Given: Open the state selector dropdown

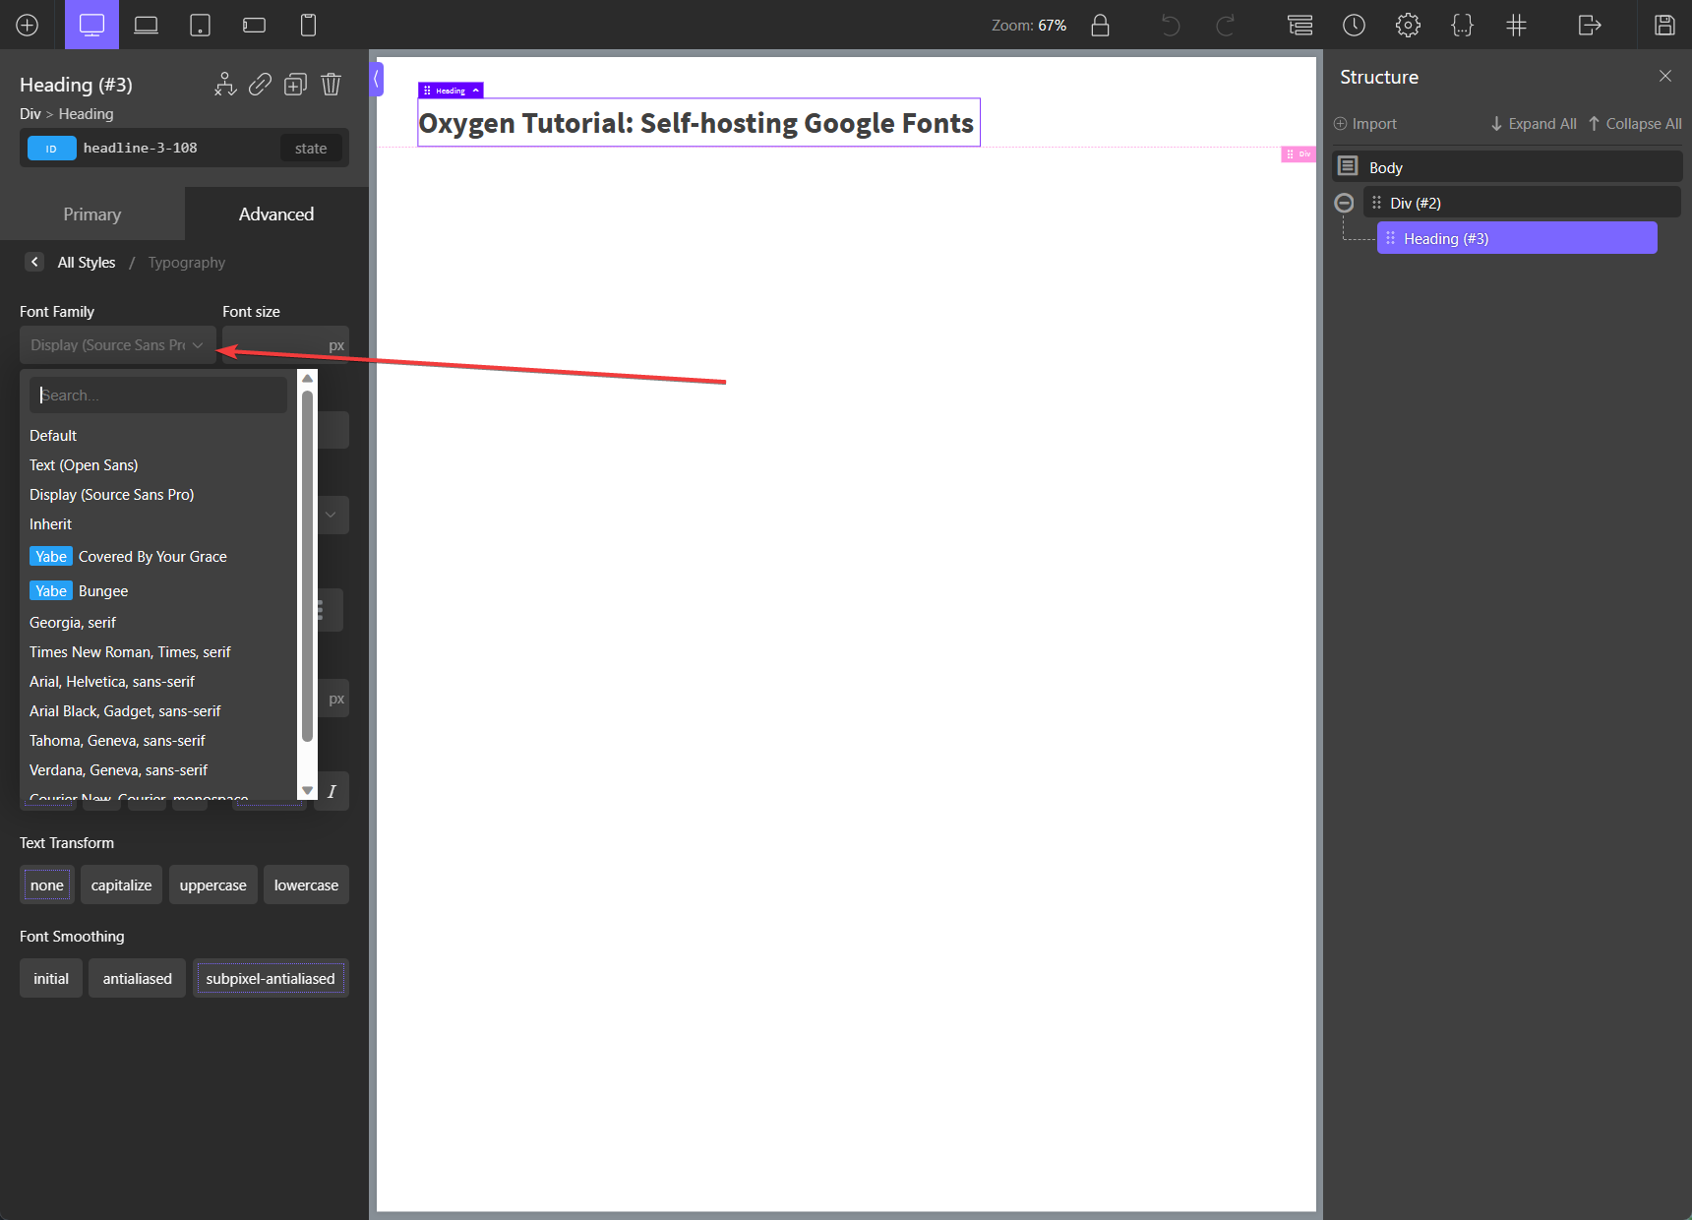Looking at the screenshot, I should pos(311,148).
